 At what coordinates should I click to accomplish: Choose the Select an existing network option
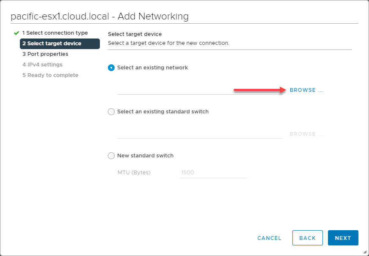(x=111, y=68)
